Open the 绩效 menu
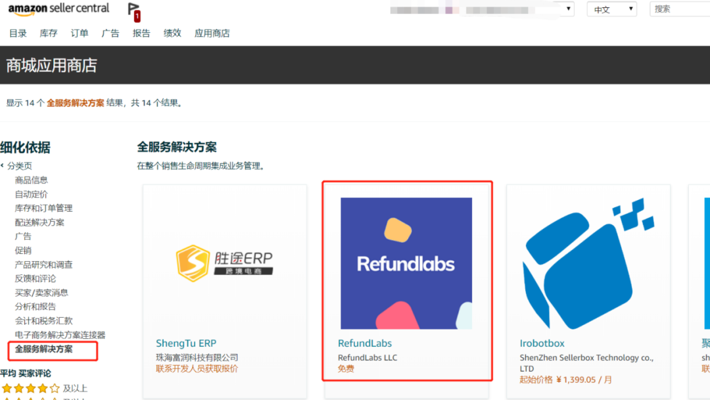Image resolution: width=710 pixels, height=400 pixels. pyautogui.click(x=172, y=33)
